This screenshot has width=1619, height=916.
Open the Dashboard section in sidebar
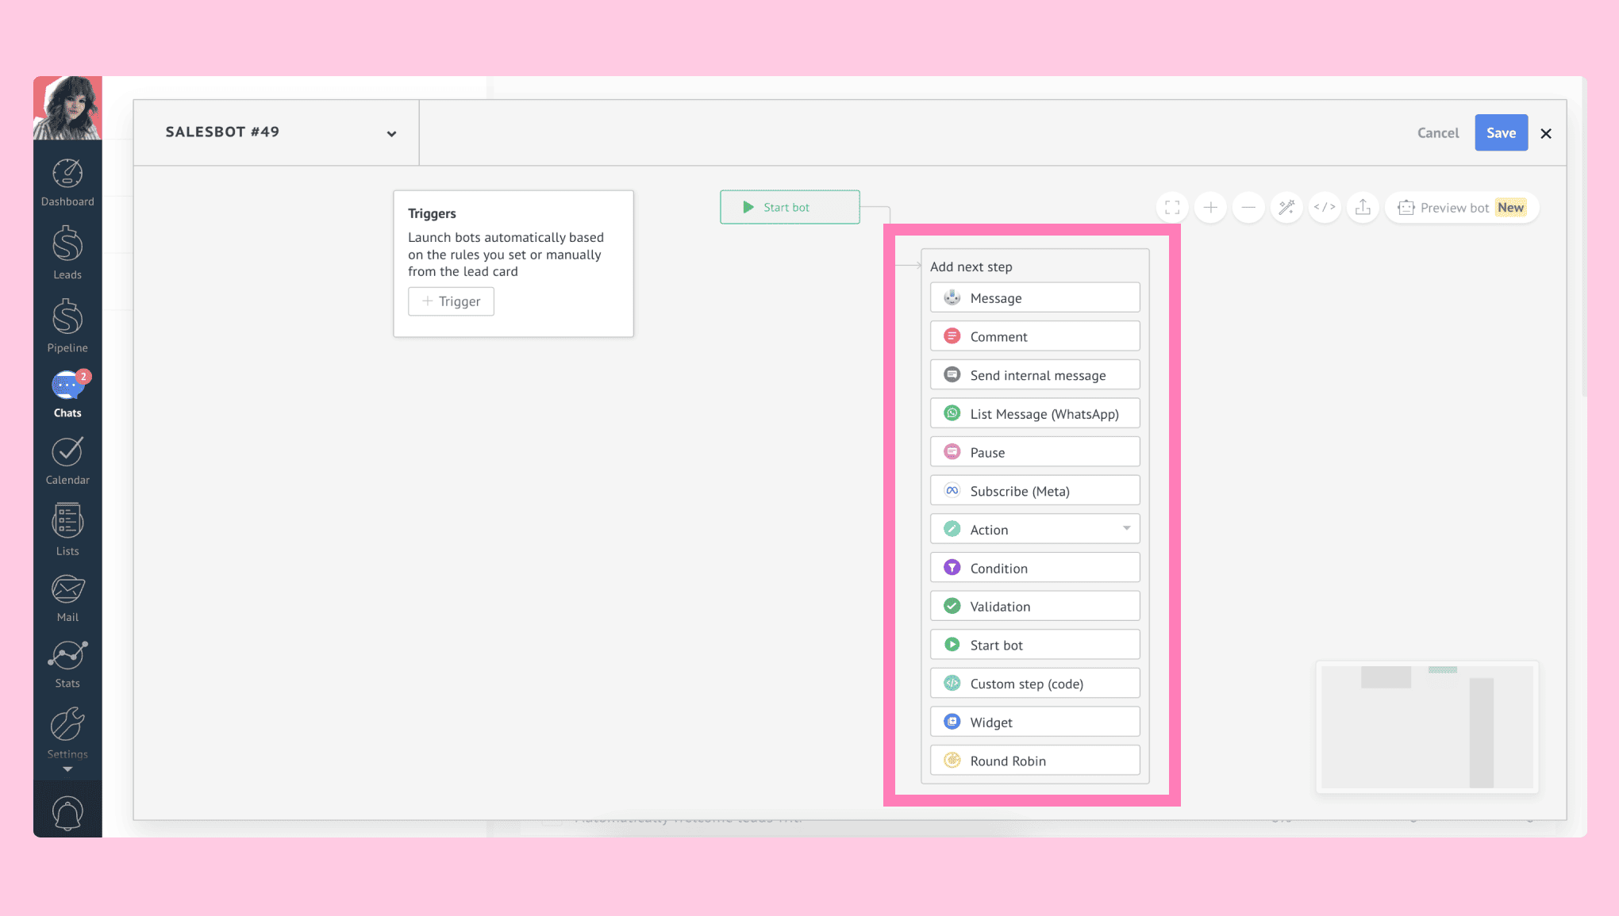tap(67, 183)
